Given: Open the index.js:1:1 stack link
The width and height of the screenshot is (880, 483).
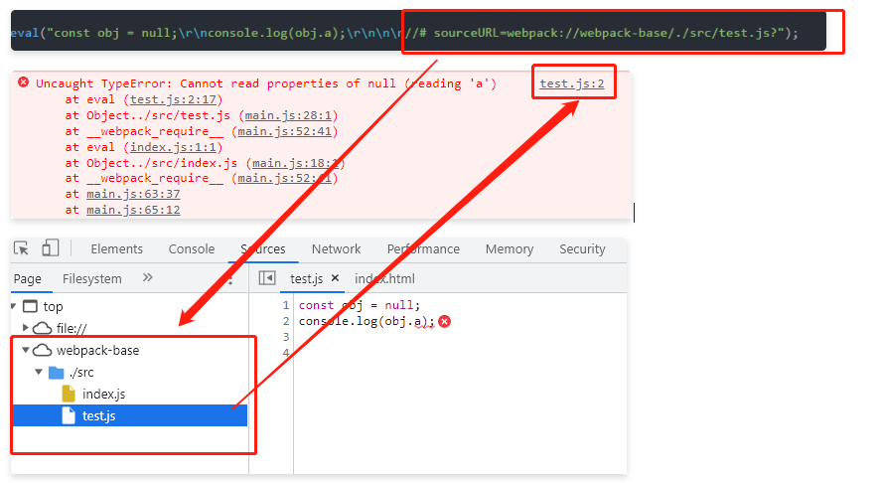Looking at the screenshot, I should [x=174, y=147].
